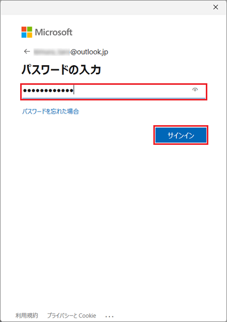This screenshot has height=322, width=227.
Task: Click the Microsoft wordmark text
Action: [x=53, y=32]
